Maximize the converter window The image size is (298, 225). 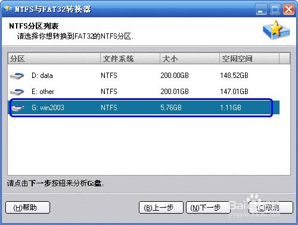275,10
